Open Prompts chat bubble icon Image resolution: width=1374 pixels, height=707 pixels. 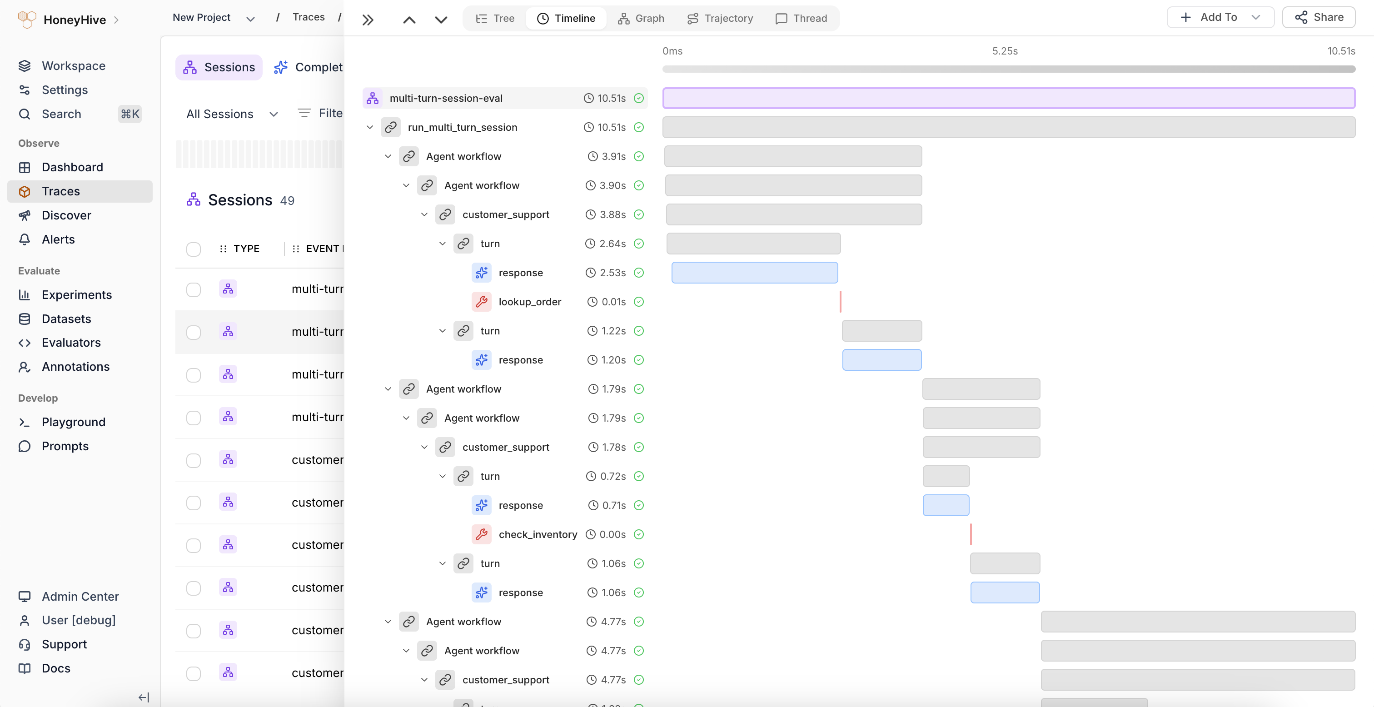pos(25,446)
